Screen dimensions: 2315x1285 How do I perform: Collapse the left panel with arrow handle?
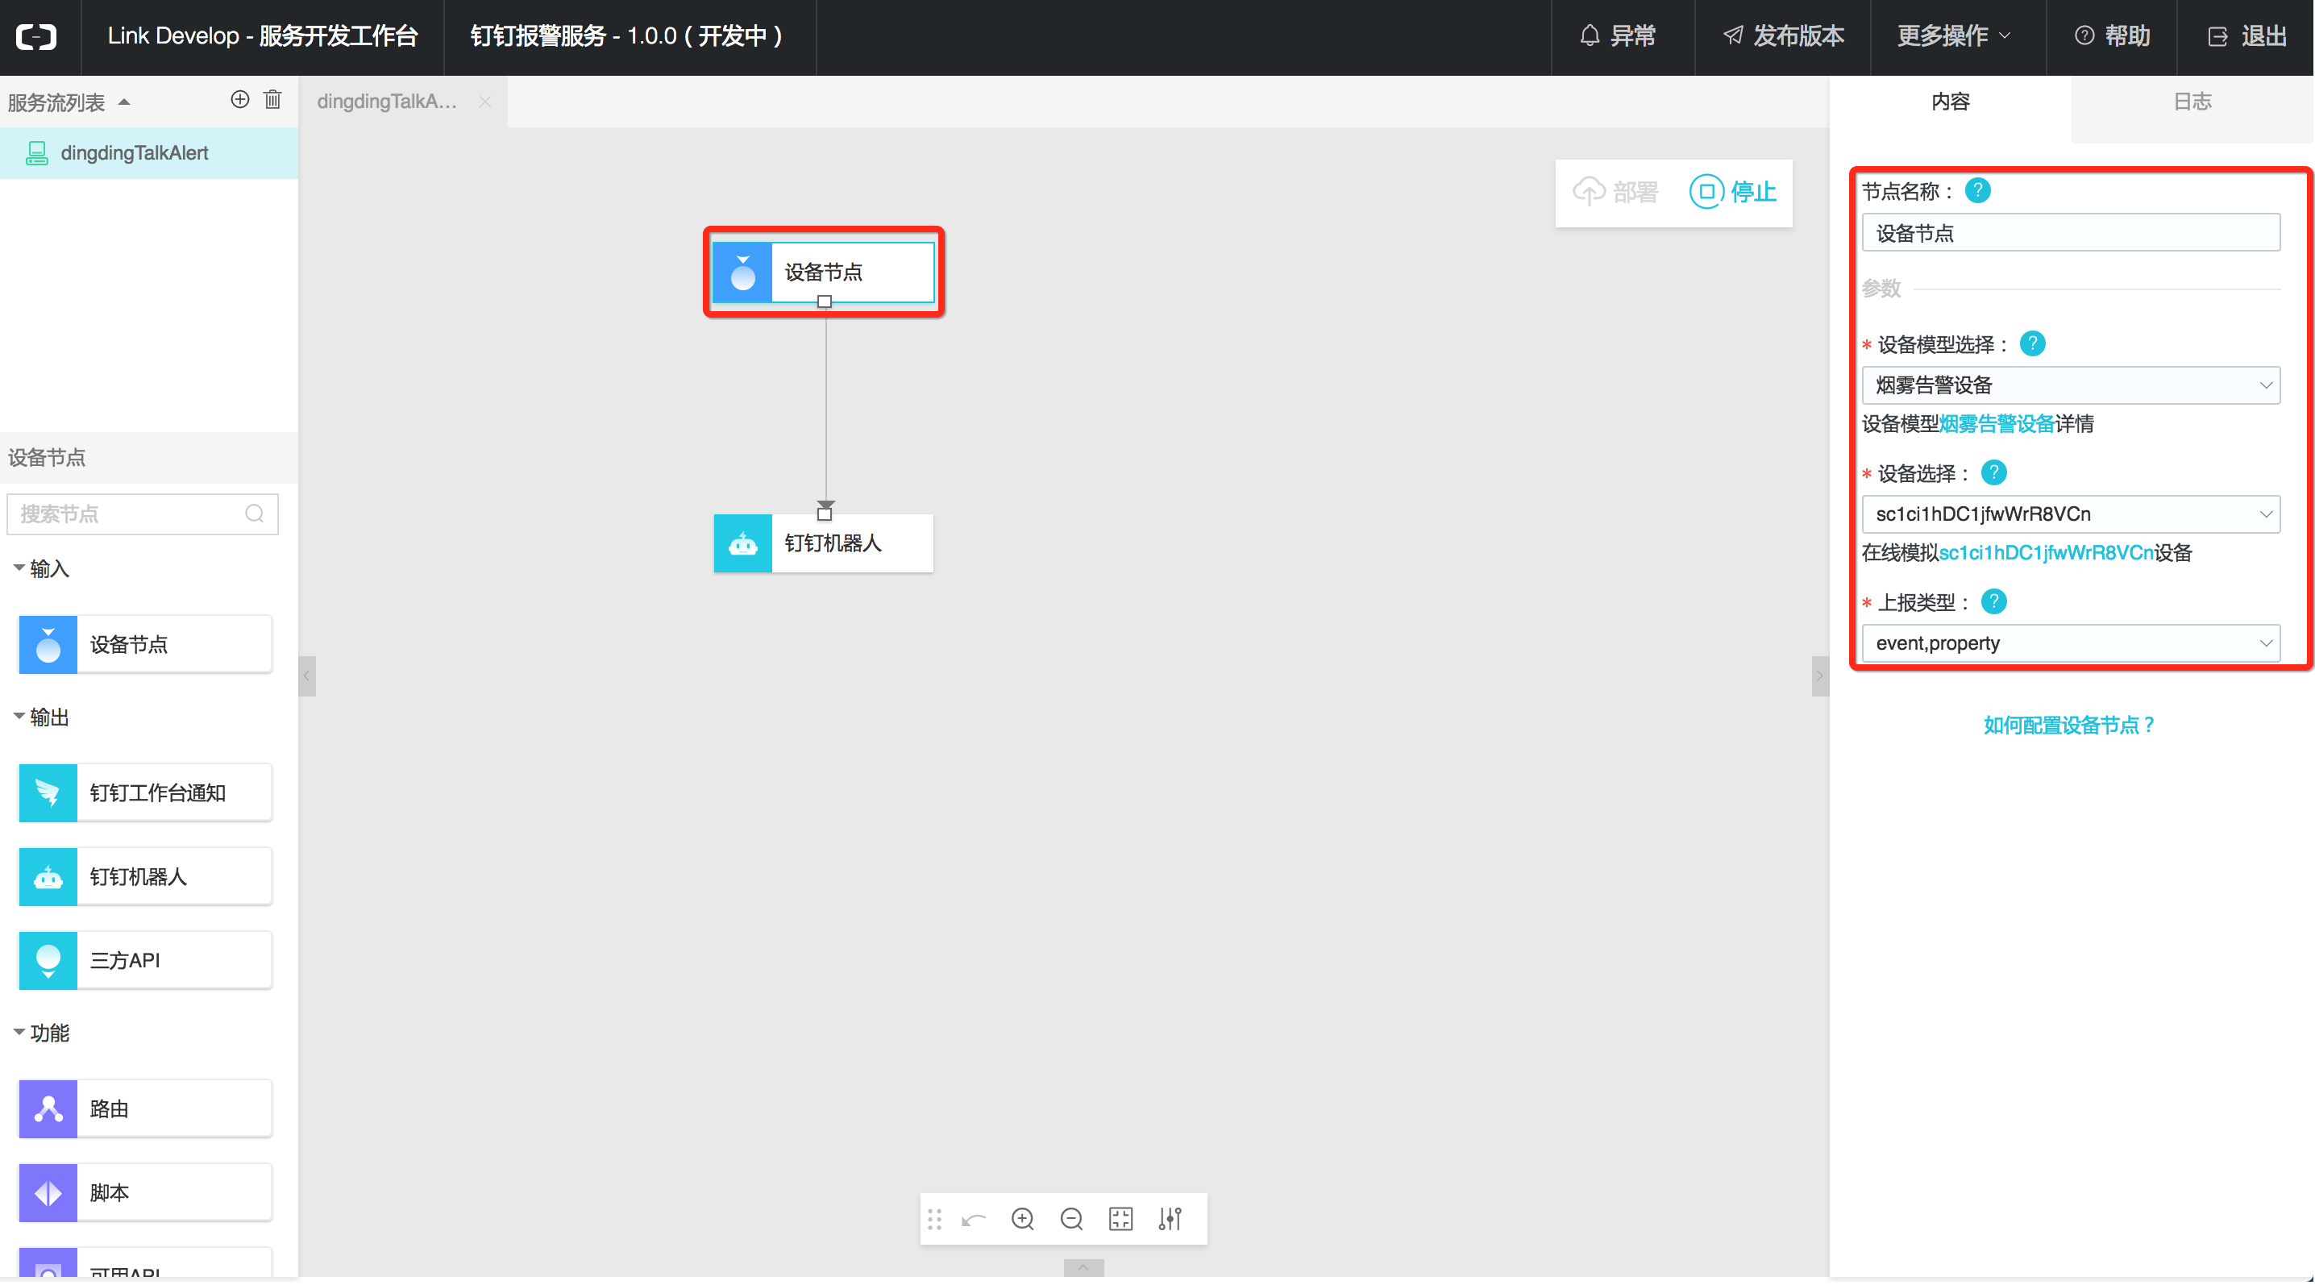[306, 676]
